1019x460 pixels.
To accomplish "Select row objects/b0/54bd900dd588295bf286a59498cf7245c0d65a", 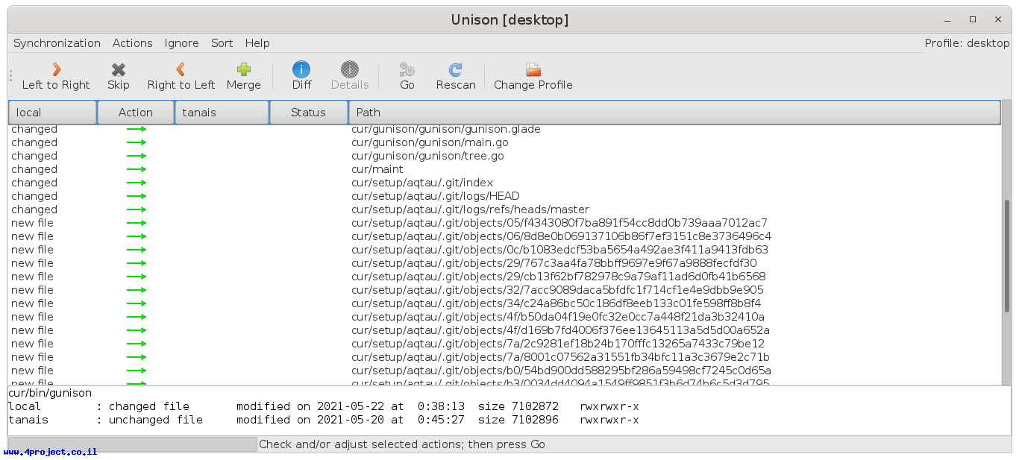I will coord(505,371).
